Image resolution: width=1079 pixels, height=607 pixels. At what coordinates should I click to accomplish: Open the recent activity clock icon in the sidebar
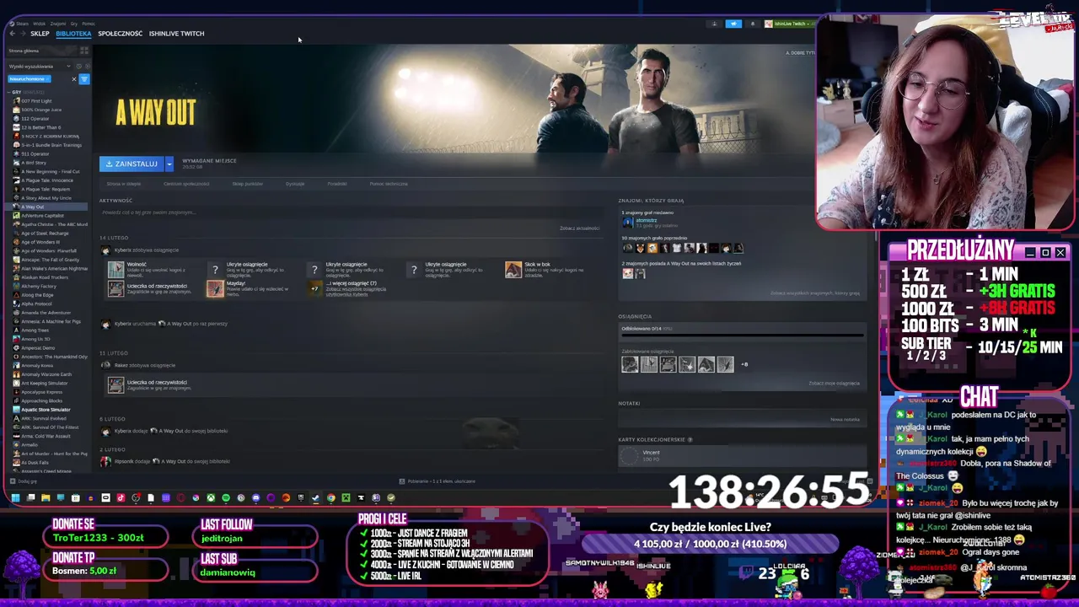tap(79, 66)
